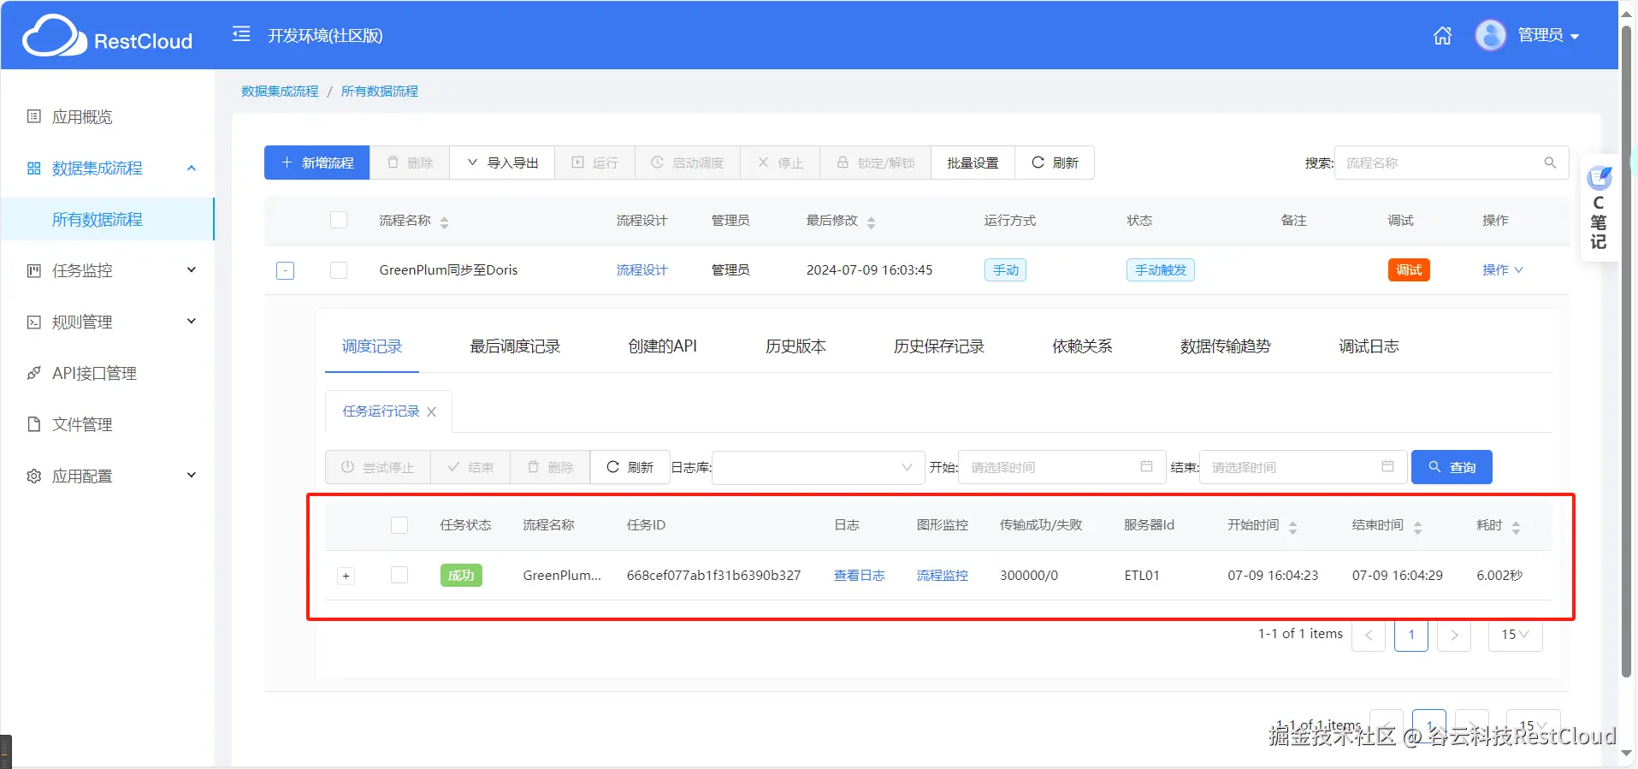Click the 数据集成流程 breadcrumb link

[x=280, y=91]
